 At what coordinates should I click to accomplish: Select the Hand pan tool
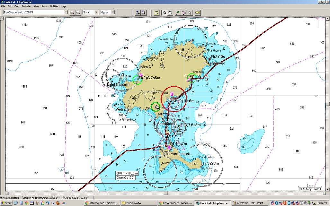[170, 13]
